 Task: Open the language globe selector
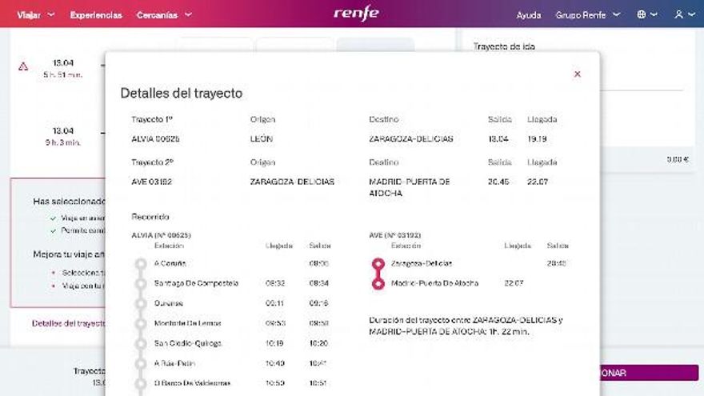[x=646, y=14]
